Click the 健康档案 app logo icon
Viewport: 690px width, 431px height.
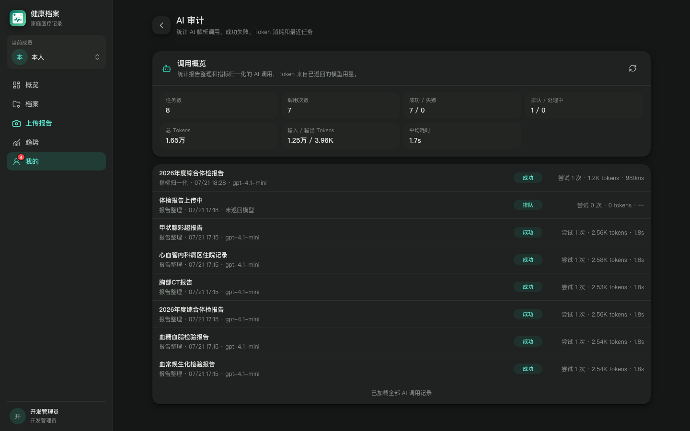click(18, 18)
